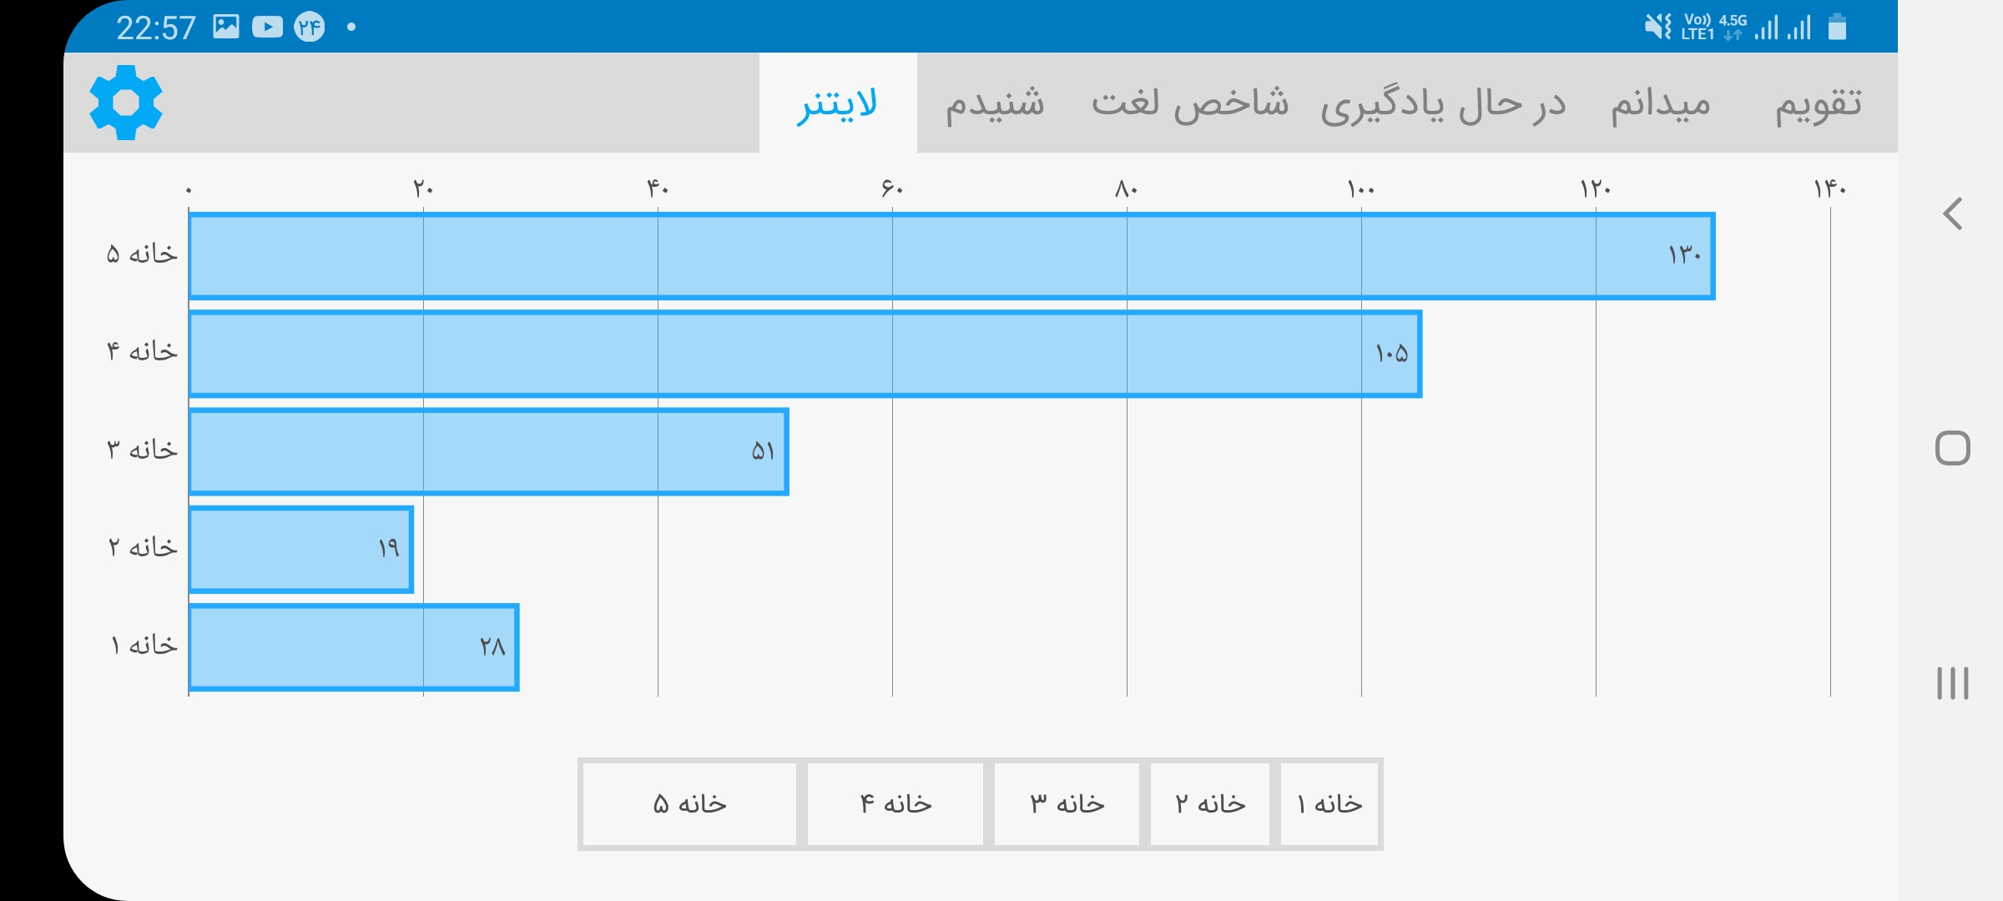Switch to the تقویم tab
Screen dimensions: 2003x901
pos(1818,103)
